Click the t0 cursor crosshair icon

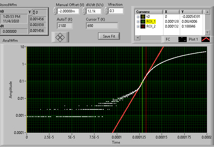[143, 17]
